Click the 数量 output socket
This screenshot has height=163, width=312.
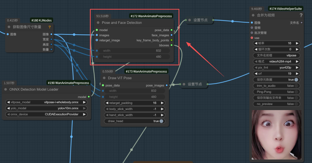(51, 49)
